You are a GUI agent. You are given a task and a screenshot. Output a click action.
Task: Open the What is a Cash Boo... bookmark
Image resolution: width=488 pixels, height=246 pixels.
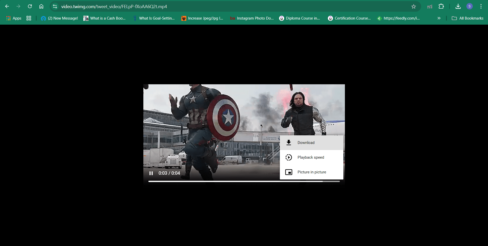[104, 18]
